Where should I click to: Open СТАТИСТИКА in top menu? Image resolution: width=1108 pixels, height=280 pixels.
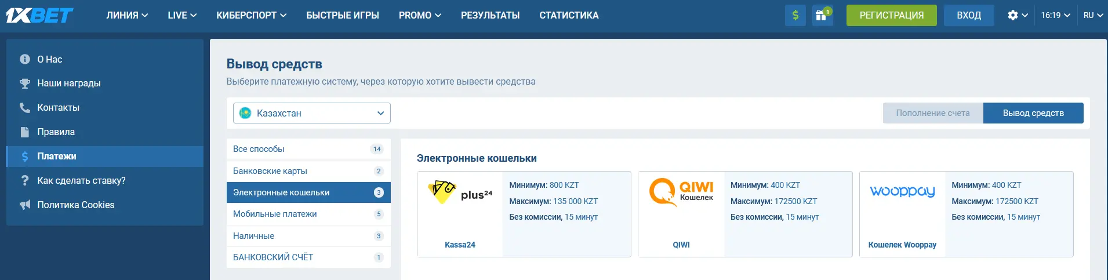569,15
